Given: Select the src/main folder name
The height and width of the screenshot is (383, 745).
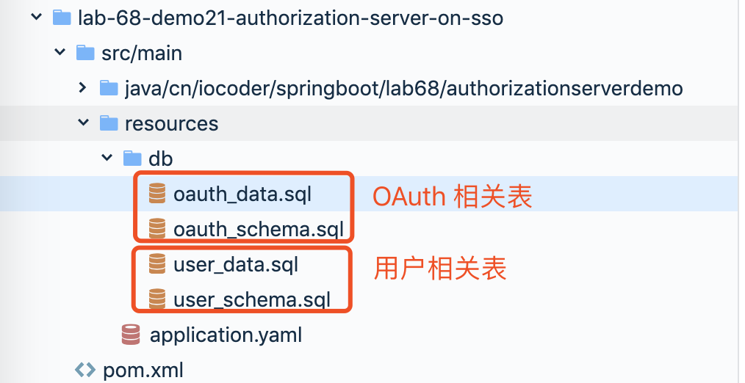Looking at the screenshot, I should (142, 53).
